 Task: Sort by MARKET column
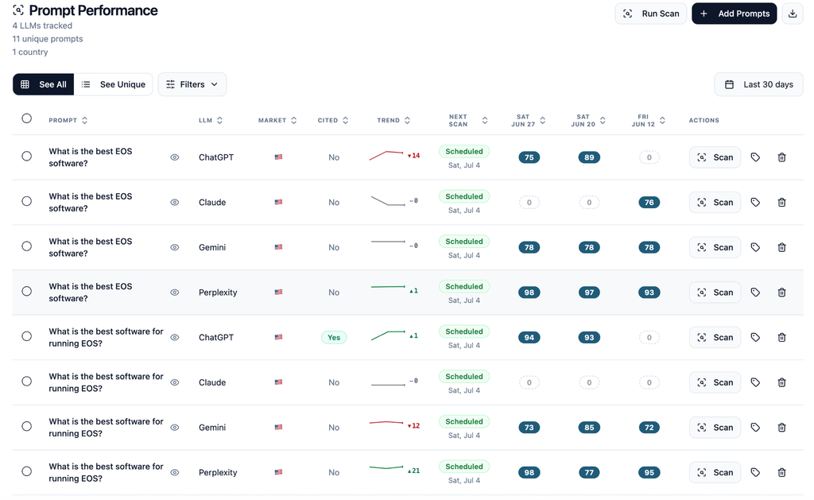pos(277,121)
